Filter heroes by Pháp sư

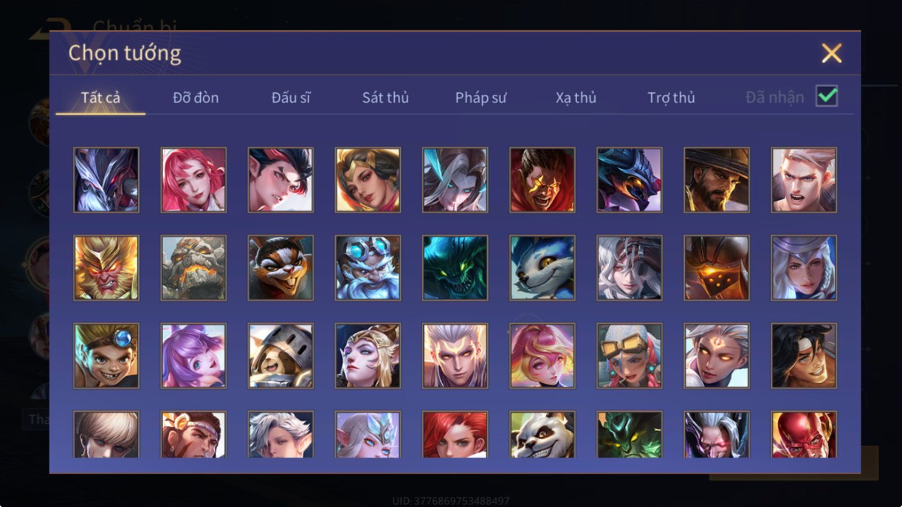[x=480, y=97]
